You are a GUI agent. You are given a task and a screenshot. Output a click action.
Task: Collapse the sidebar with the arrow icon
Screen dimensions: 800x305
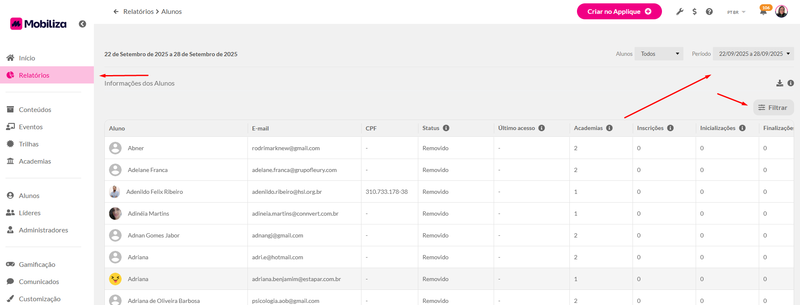tap(82, 24)
